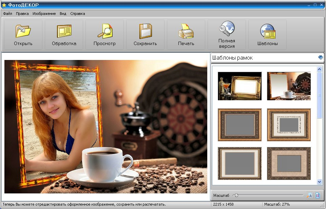Click the templates list scroll down arrow
Screen dimensions: 326x209
pyautogui.click(x=319, y=182)
